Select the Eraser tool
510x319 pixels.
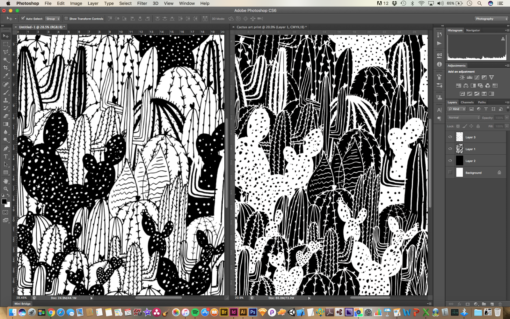coord(6,116)
